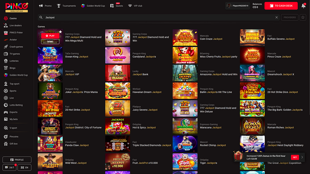Open Golden World Cup sidebar item
The height and width of the screenshot is (174, 310).
(x=16, y=75)
